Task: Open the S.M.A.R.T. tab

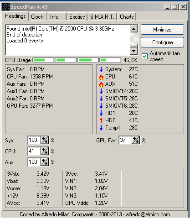Action: 102,17
